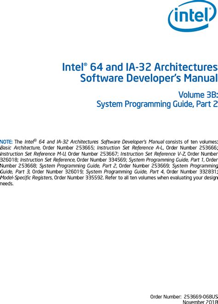Click italic "Model-Specific Registers" text
This screenshot has height=304, width=218.
[27, 178]
